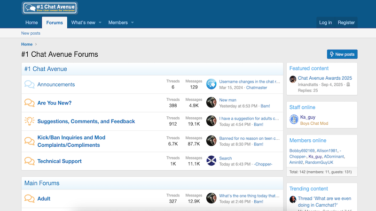Image resolution: width=376 pixels, height=211 pixels.
Task: Click the Trending content heading
Action: click(309, 188)
